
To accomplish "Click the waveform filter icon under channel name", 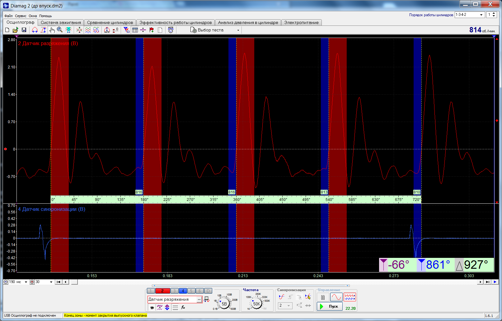I will [160, 307].
